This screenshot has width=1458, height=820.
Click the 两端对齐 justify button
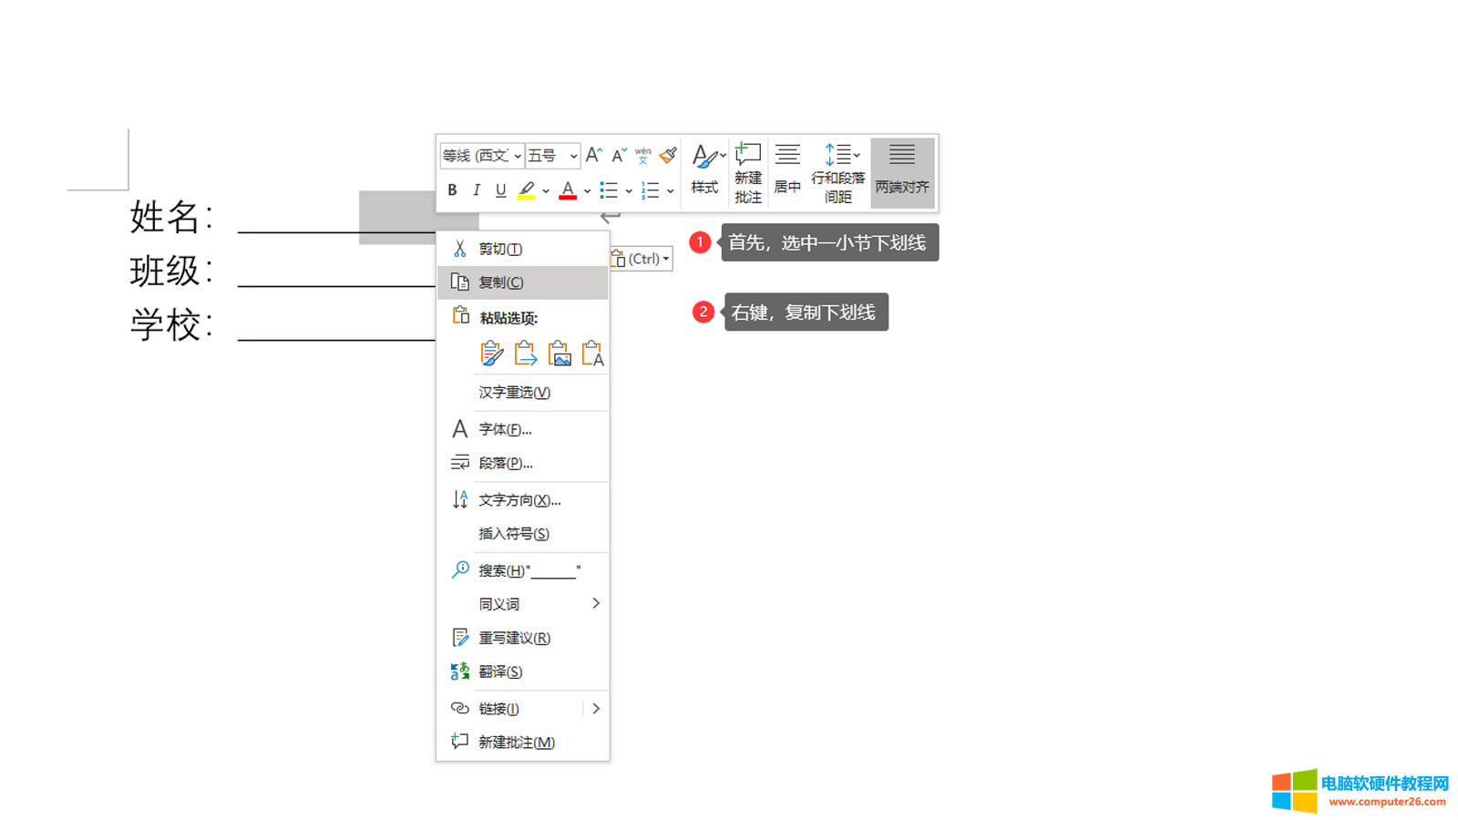pos(902,172)
